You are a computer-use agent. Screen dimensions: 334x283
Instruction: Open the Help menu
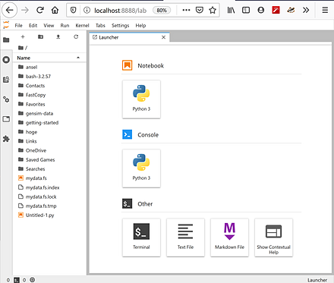click(140, 26)
